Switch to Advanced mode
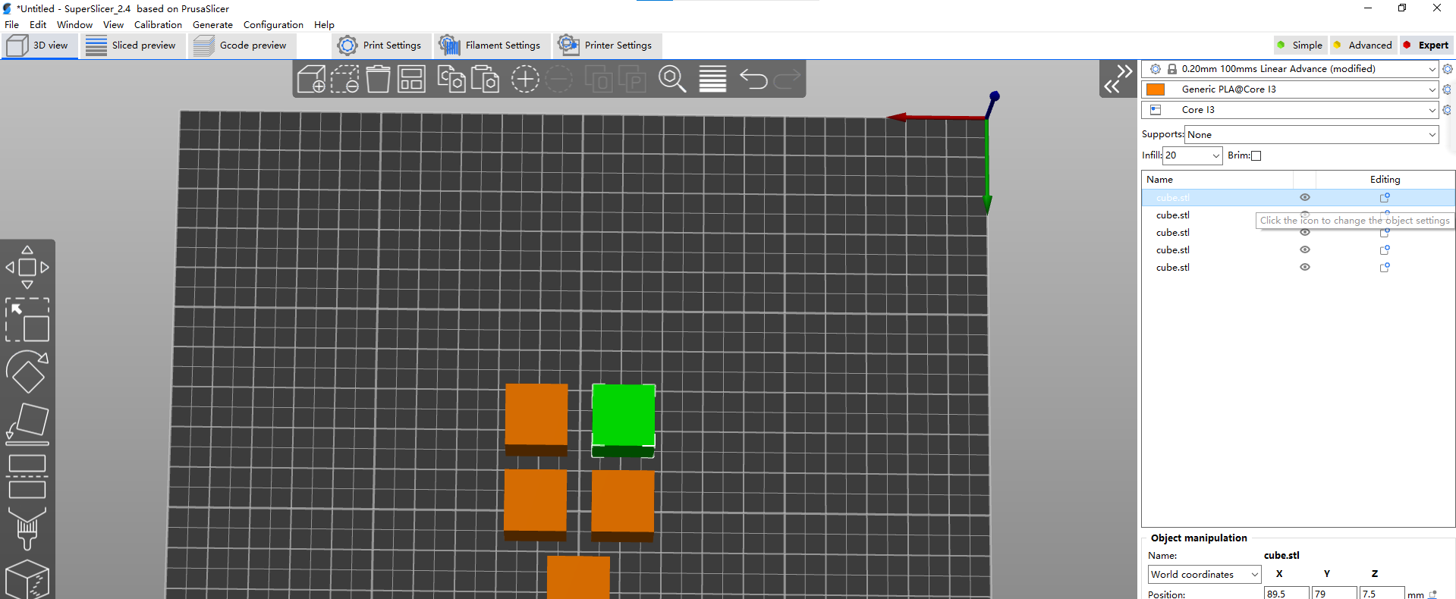Viewport: 1456px width, 599px height. point(1363,45)
